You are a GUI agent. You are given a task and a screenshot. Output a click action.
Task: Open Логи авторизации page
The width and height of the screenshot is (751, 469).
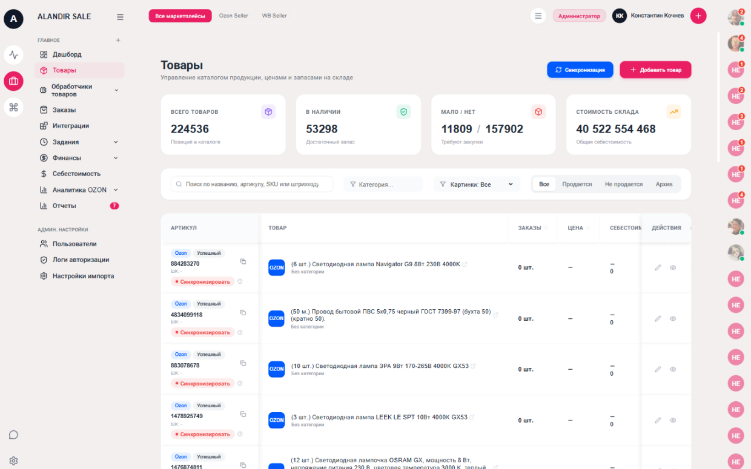[x=79, y=260]
